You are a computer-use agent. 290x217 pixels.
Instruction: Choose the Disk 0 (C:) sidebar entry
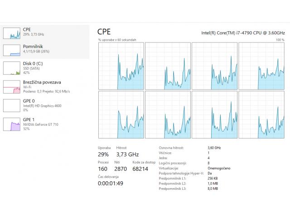click(x=33, y=64)
